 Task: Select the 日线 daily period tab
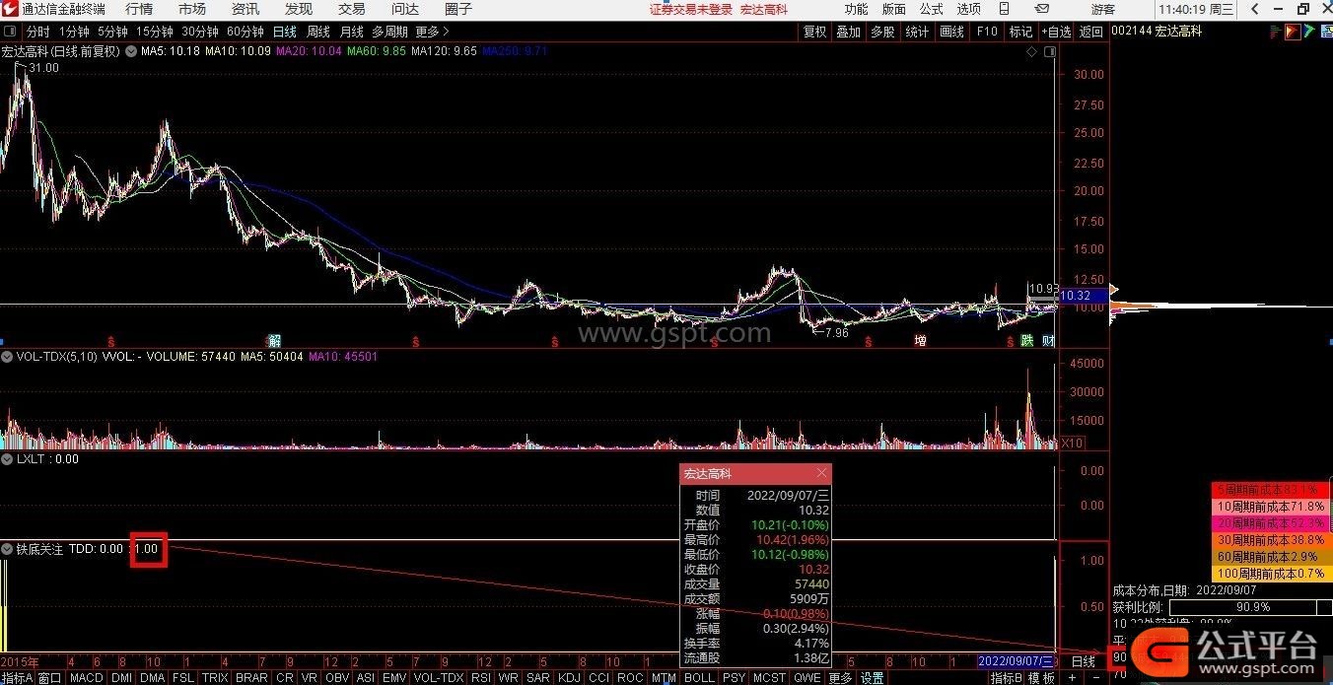[285, 32]
